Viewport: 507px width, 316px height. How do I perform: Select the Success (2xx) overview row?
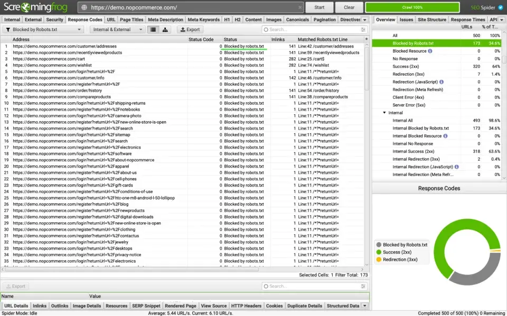[x=437, y=66]
